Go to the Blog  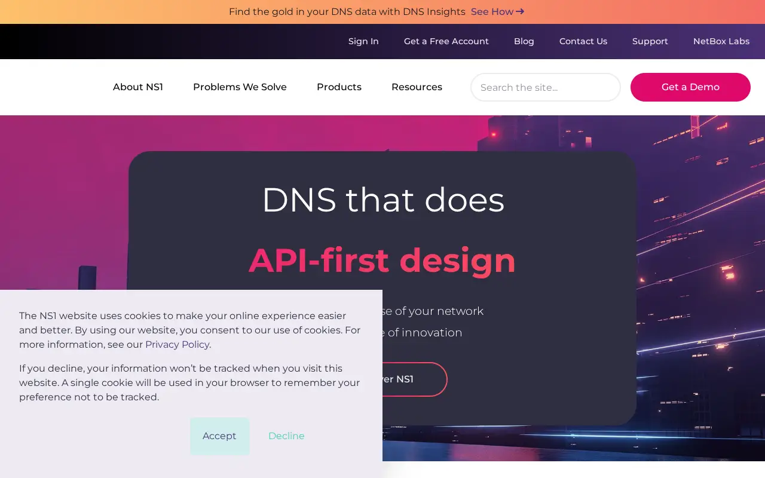tap(524, 41)
